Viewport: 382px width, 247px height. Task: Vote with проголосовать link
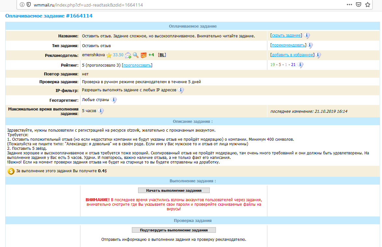pyautogui.click(x=137, y=65)
